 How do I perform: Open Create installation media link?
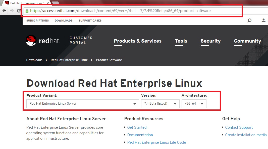coord(246,135)
